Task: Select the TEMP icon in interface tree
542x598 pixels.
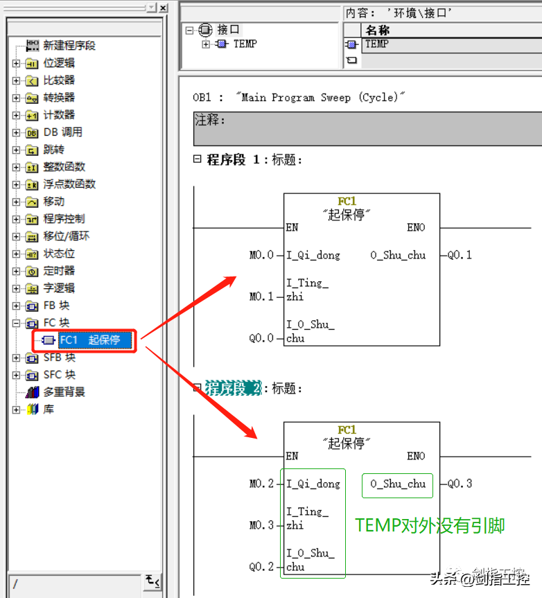Action: pyautogui.click(x=220, y=44)
